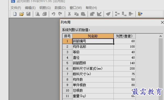Viewport: 164px width, 100px height.
Task: Click width value 200 for 断料尺寸计算式
Action: click(124, 69)
